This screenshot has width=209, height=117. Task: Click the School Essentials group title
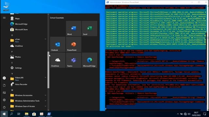(x=57, y=18)
